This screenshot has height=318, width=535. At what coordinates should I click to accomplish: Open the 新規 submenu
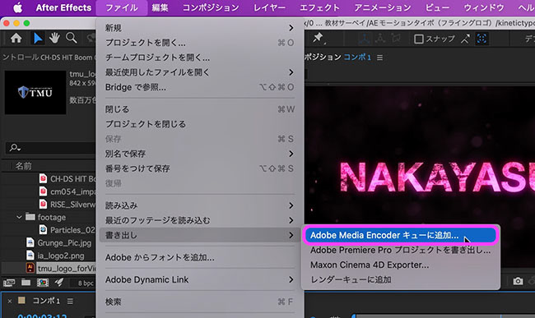[x=200, y=28]
